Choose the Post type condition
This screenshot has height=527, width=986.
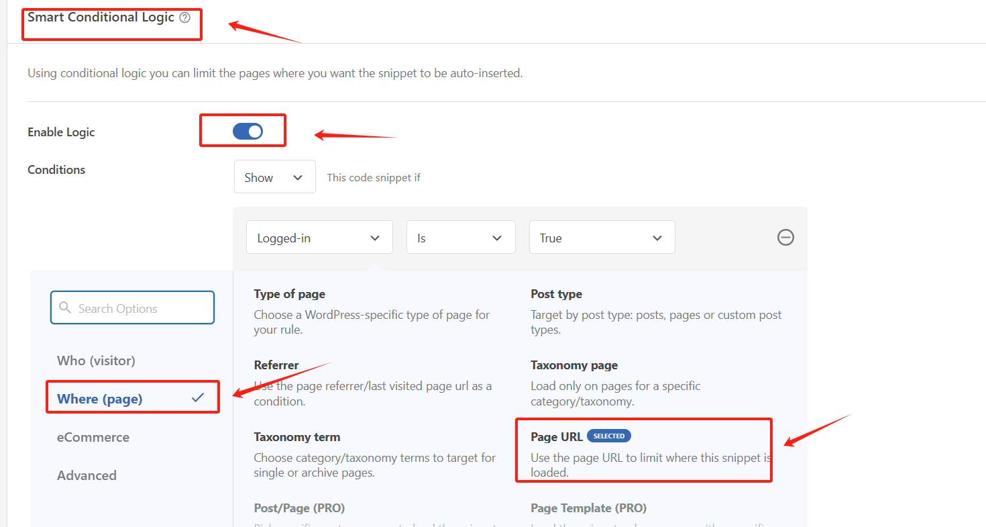coord(555,294)
